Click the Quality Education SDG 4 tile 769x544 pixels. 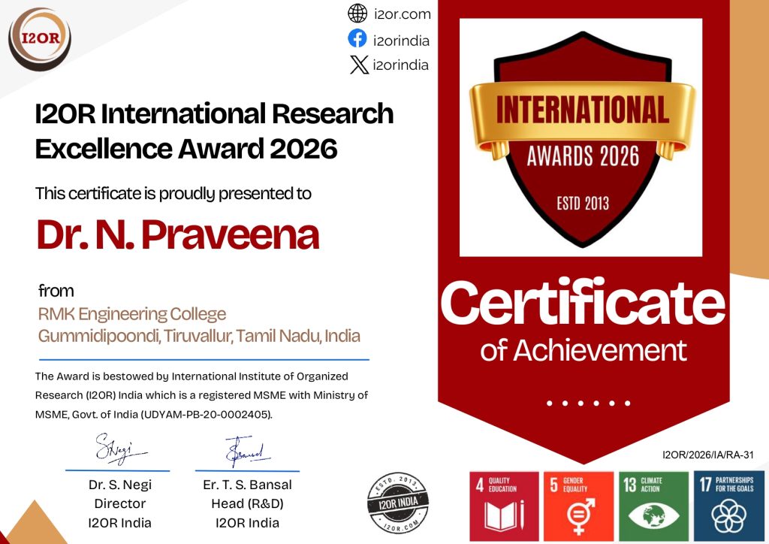504,506
